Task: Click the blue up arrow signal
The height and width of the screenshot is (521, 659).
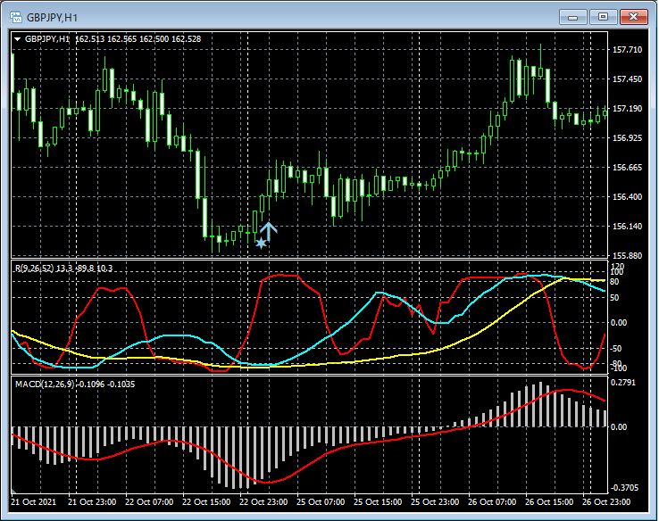Action: (269, 229)
